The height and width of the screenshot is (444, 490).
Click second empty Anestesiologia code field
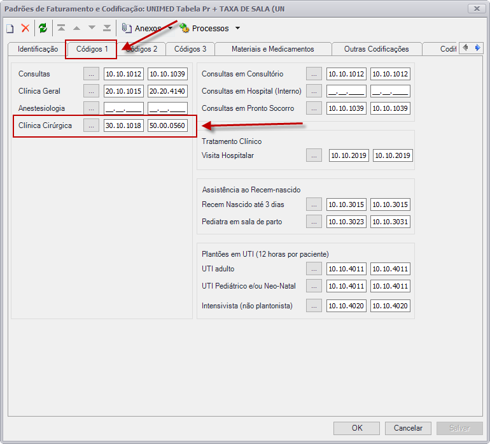point(167,108)
